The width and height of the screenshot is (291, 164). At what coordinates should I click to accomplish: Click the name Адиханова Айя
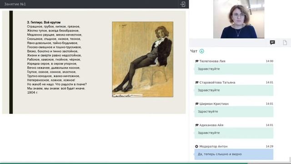tap(211, 125)
